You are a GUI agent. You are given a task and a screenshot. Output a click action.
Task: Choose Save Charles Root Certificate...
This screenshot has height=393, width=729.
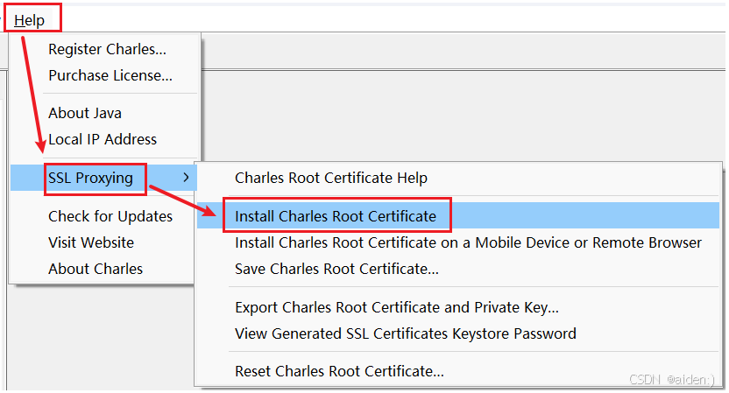click(x=336, y=269)
